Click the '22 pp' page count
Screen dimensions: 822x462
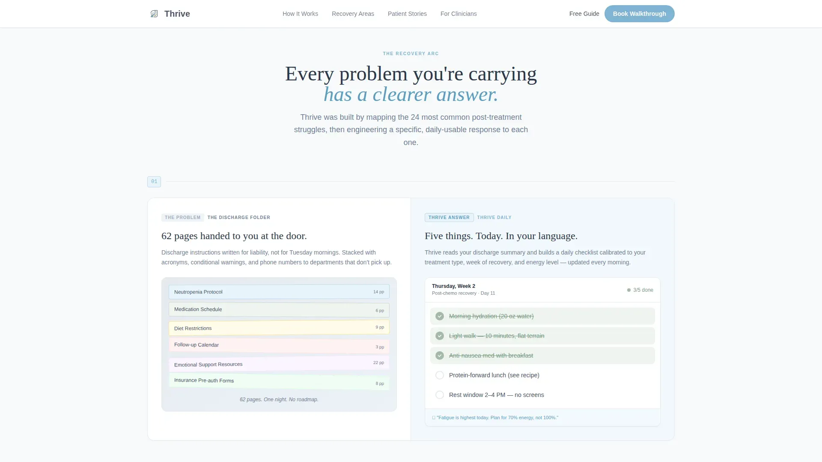click(x=378, y=363)
